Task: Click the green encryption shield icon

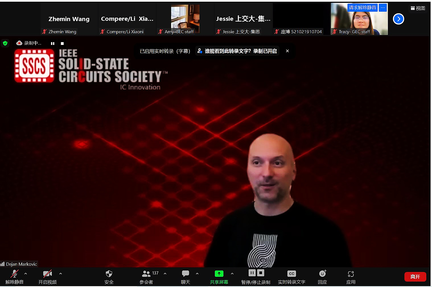Action: click(x=5, y=43)
